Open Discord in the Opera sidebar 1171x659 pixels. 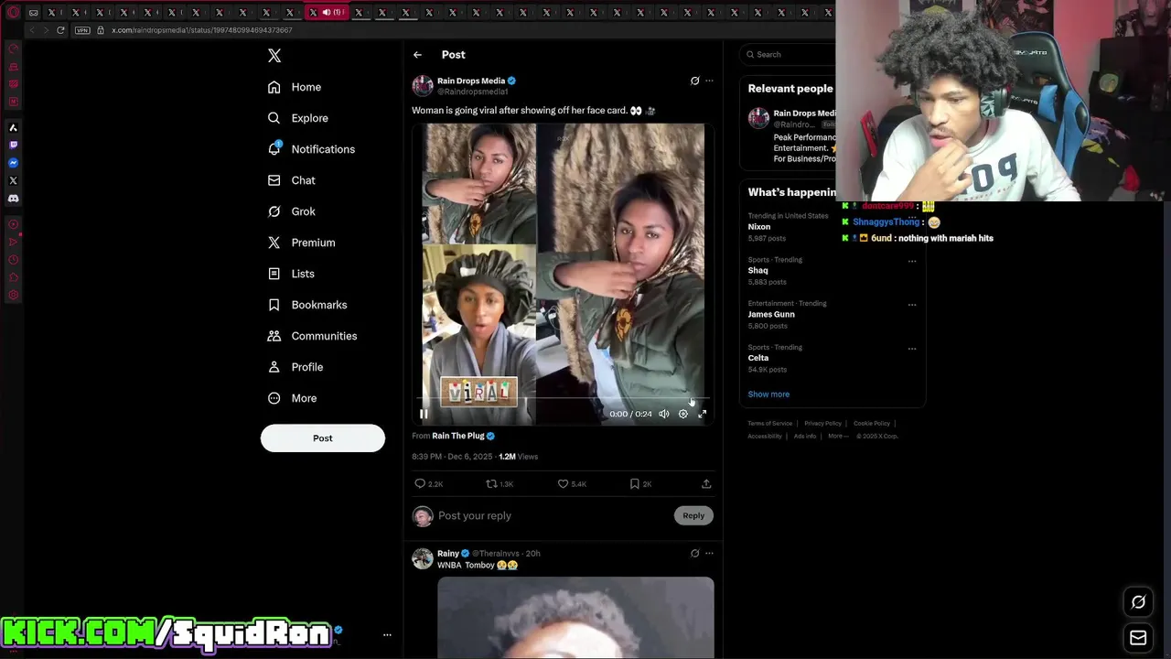pos(13,198)
